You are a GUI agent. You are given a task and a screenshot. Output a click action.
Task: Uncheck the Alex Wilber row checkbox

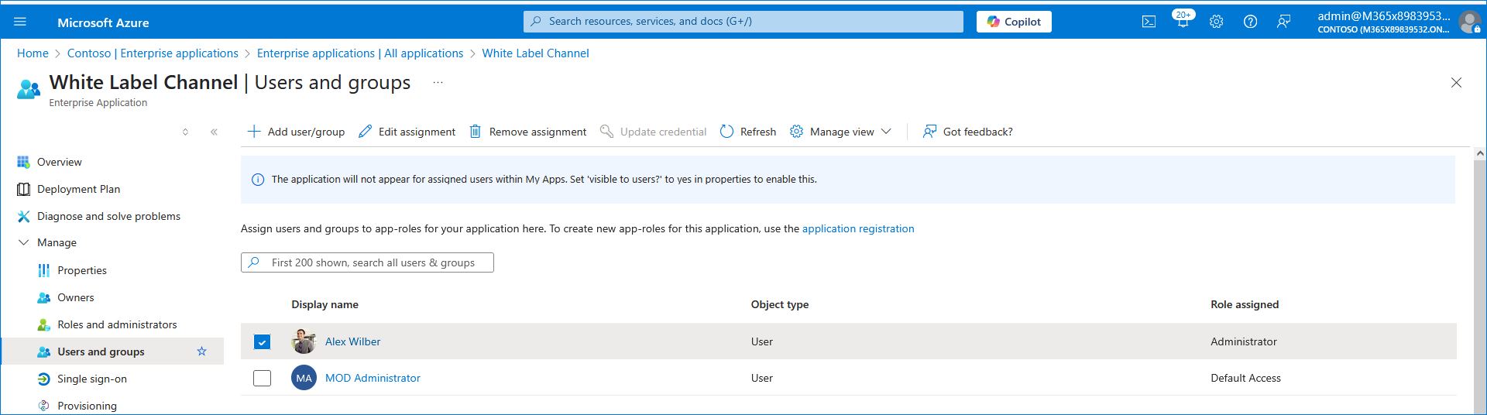coord(263,341)
